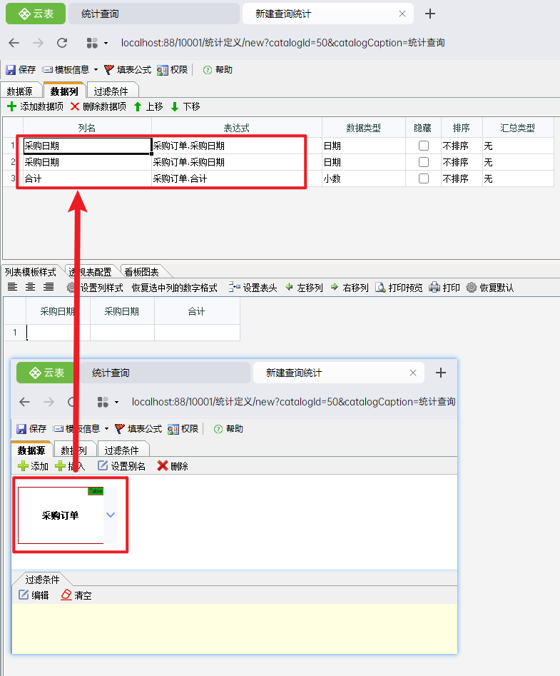Viewport: 560px width, 676px height.
Task: Open the 看板图表 tab
Action: (x=142, y=272)
